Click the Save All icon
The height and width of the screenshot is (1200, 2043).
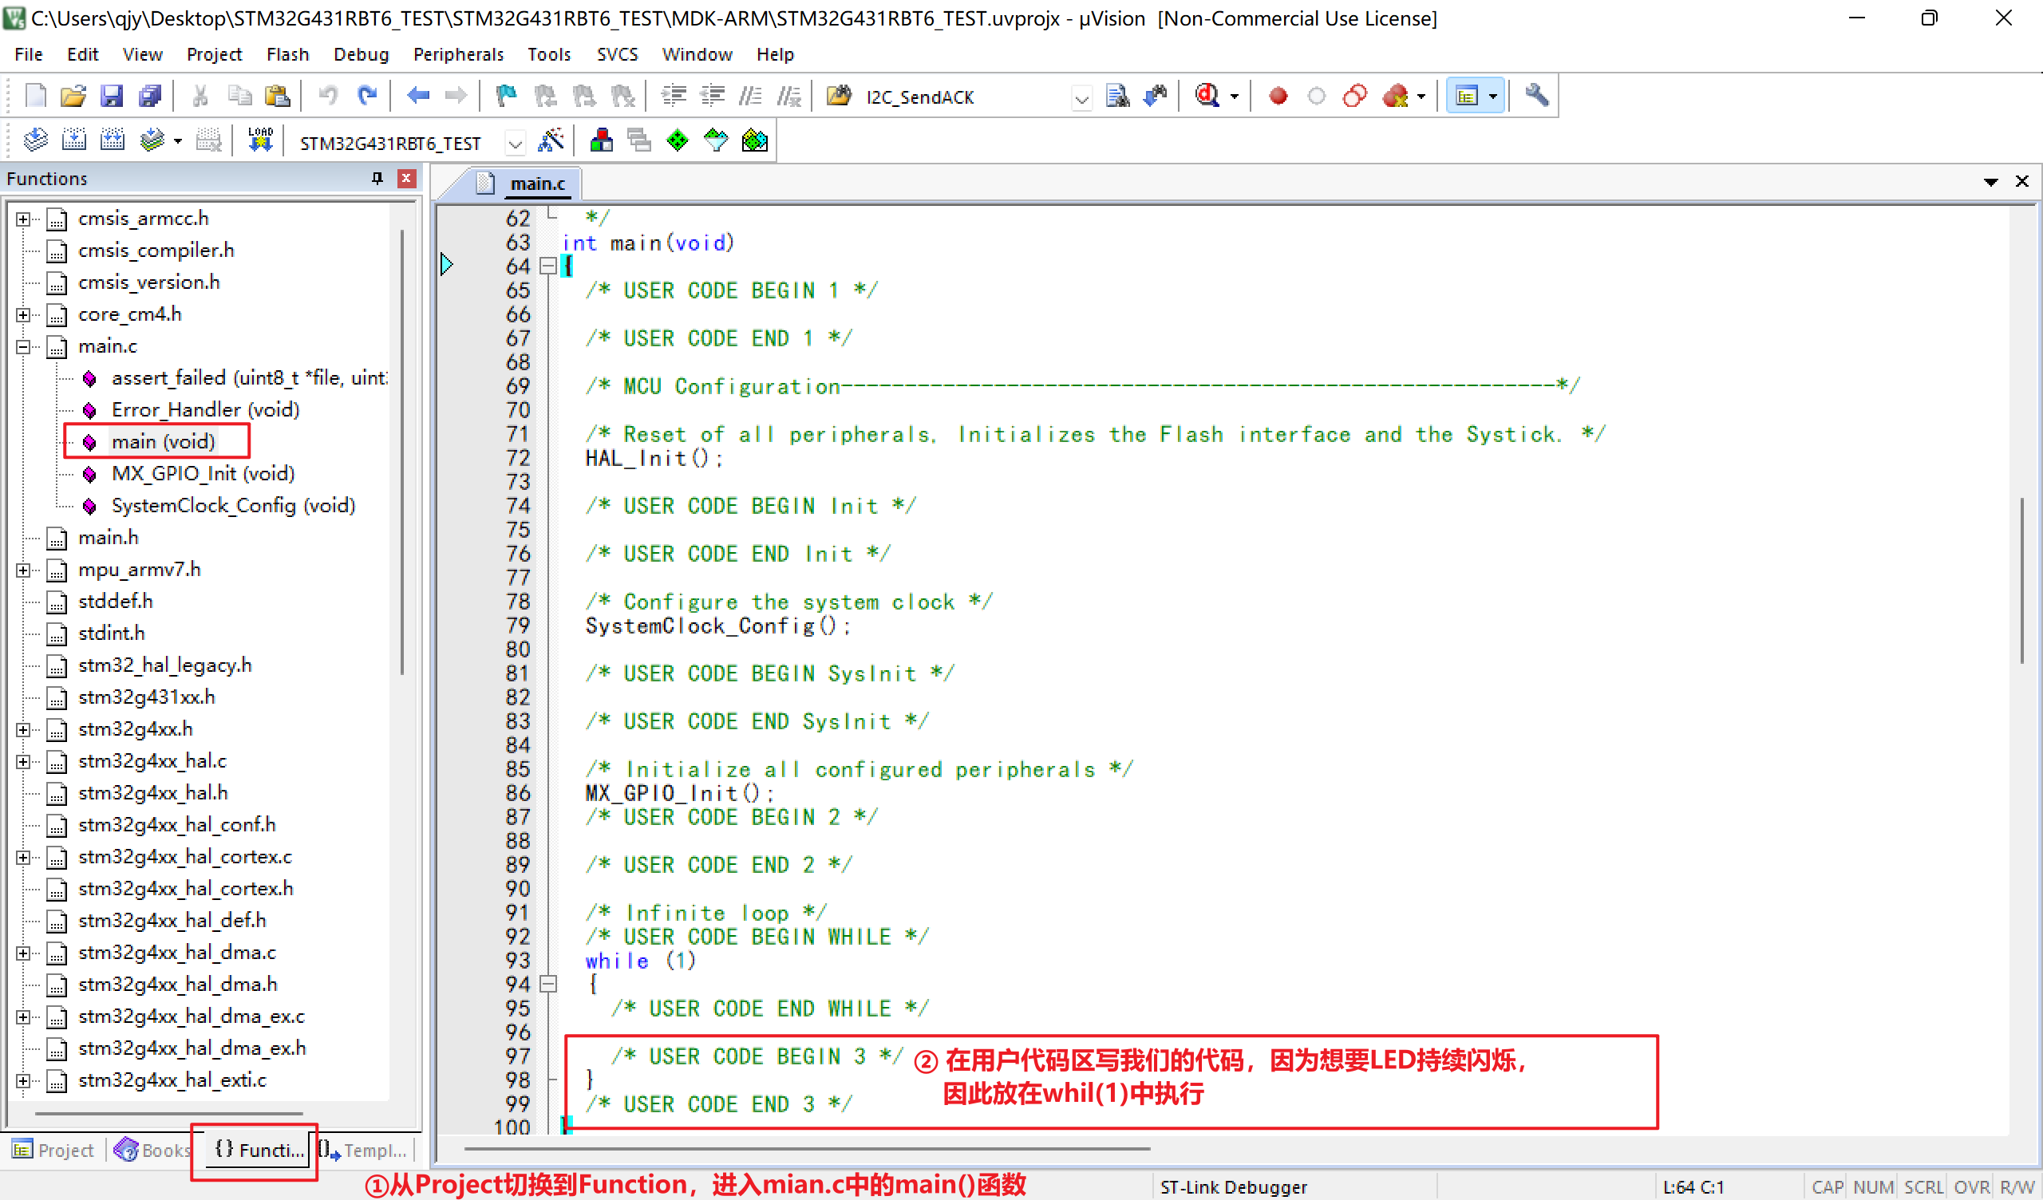[x=150, y=96]
